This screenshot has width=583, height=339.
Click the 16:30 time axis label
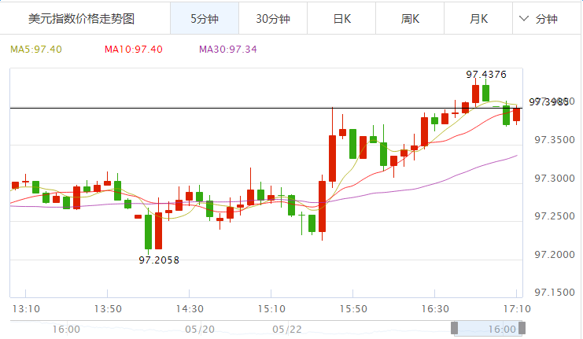435,309
